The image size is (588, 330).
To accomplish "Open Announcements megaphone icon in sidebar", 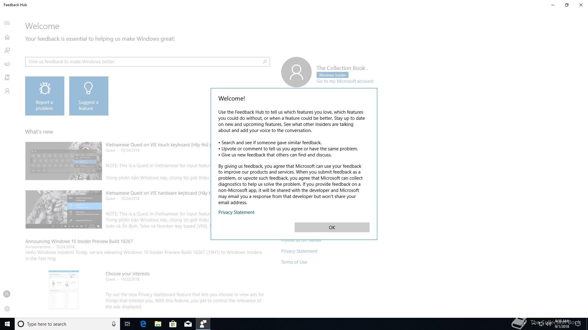I will click(7, 64).
